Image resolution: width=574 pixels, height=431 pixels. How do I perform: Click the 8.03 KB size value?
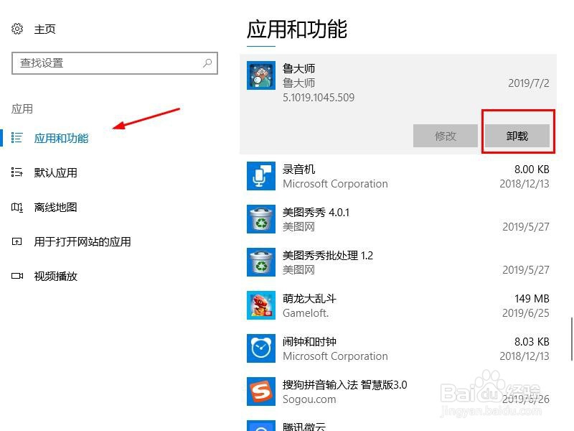pyautogui.click(x=532, y=342)
